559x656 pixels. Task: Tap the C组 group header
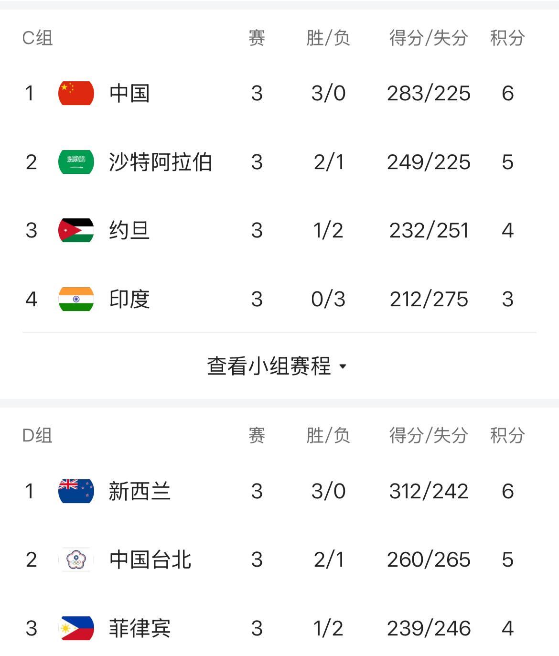[x=37, y=38]
